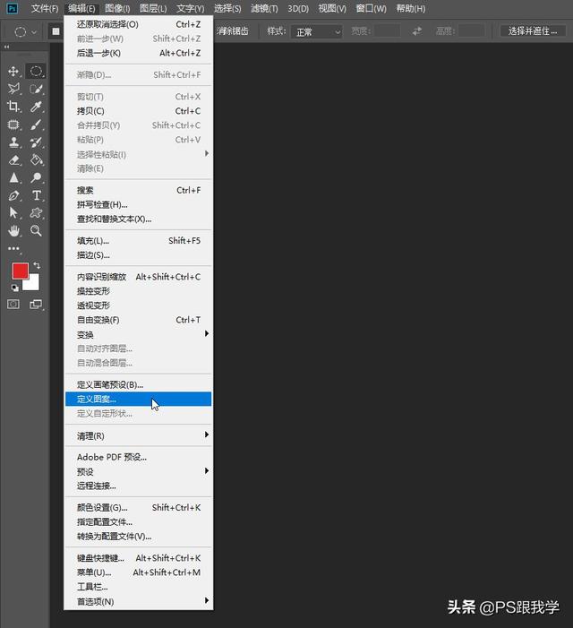Open the 滤镜(T) menu
Screen dimensions: 573x628
264,8
